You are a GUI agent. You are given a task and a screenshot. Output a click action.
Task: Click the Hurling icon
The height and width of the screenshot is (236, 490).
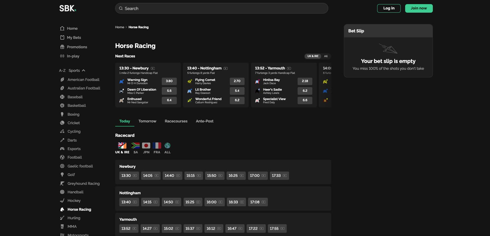point(62,218)
